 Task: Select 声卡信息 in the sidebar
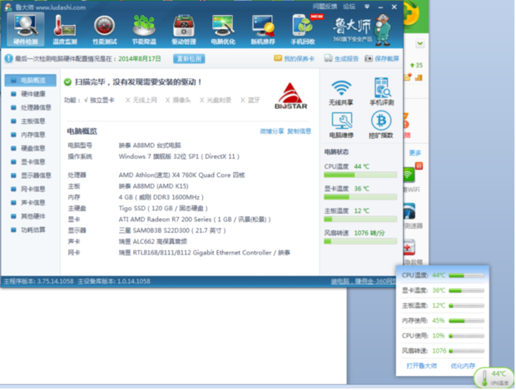(30, 203)
